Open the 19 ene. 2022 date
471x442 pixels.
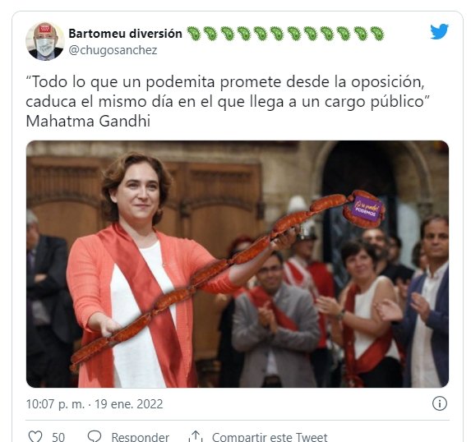128,404
